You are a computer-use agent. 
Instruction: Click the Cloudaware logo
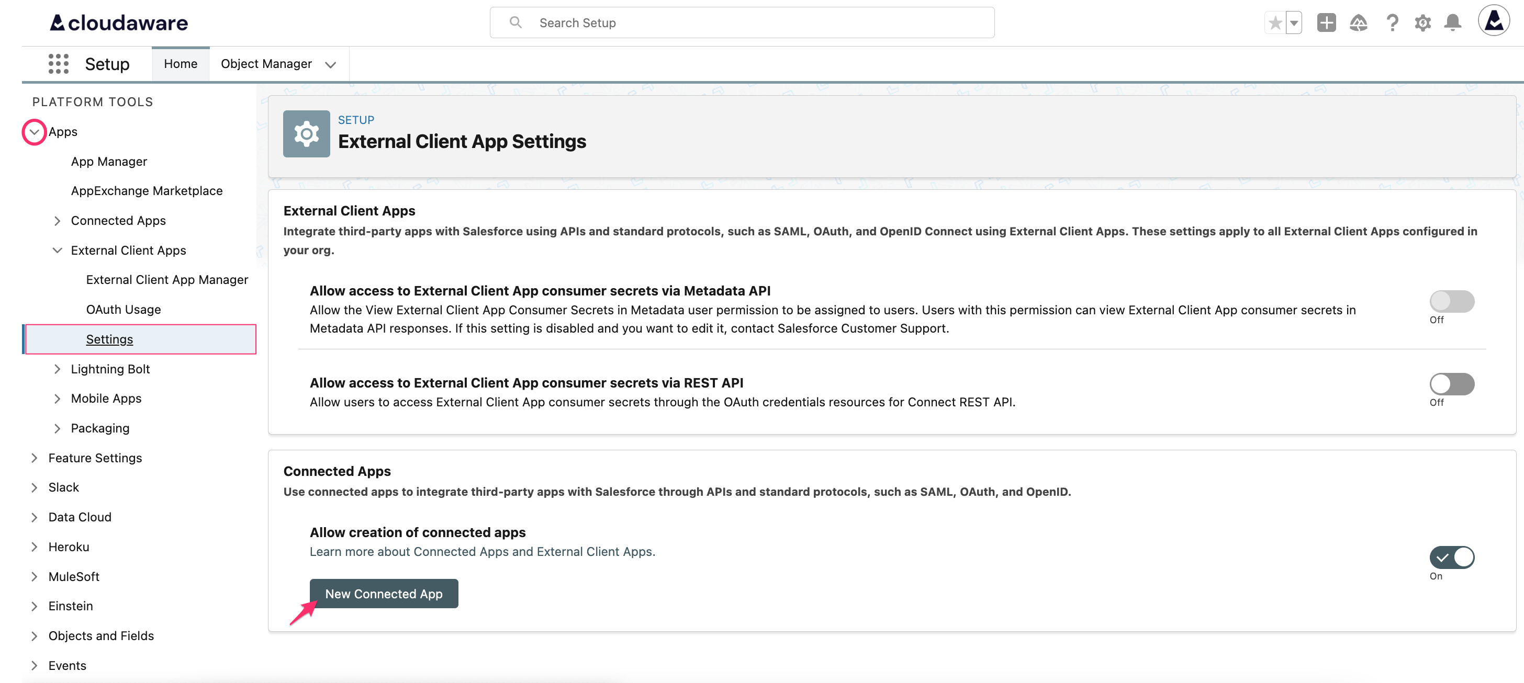click(118, 22)
